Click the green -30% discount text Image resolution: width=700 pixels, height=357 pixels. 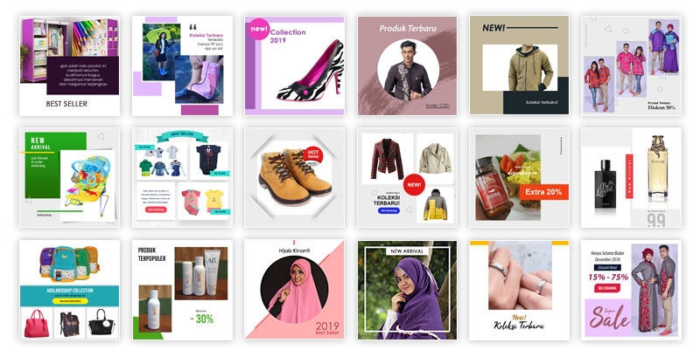[202, 319]
